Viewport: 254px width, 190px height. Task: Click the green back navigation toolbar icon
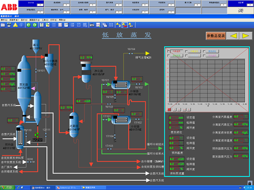28,24
